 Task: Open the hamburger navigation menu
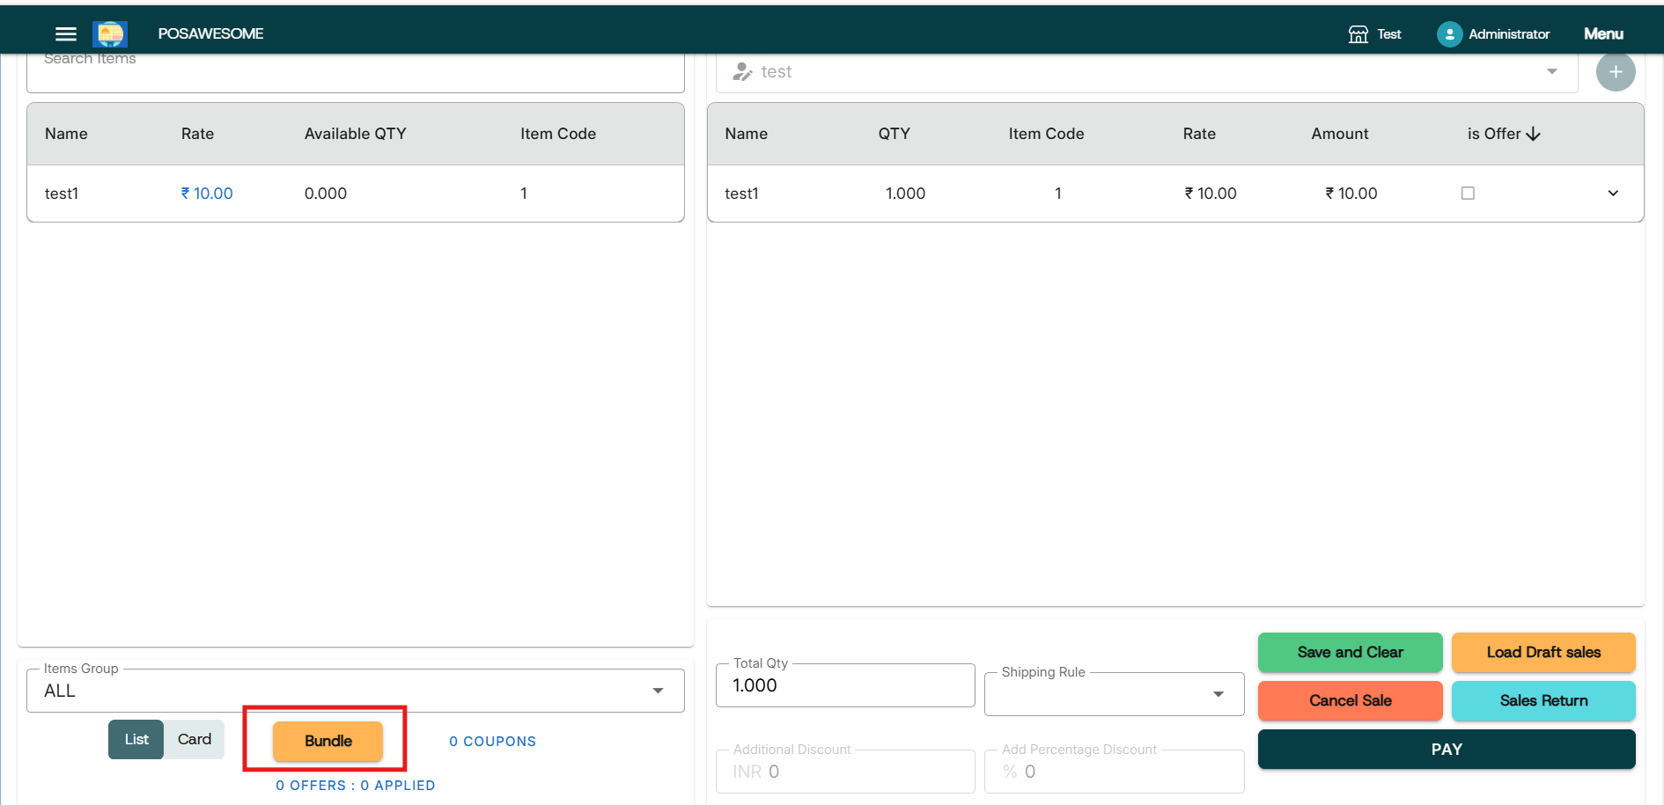[66, 33]
